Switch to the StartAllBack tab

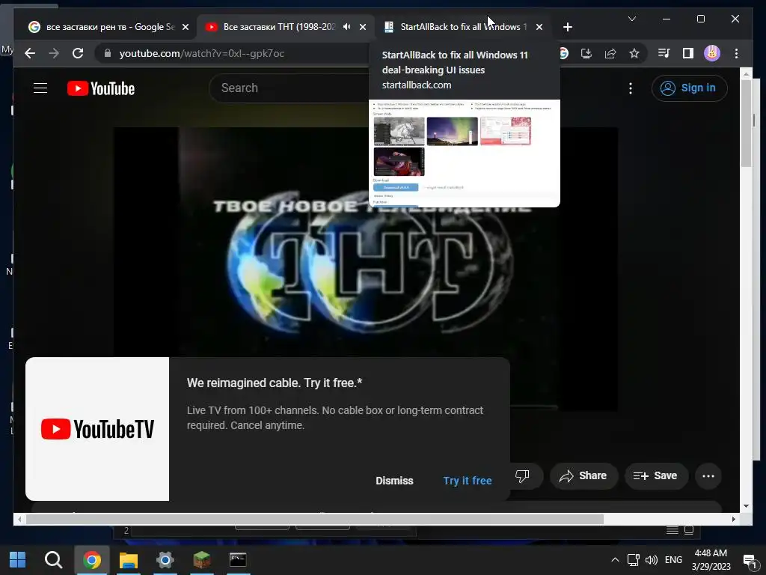[x=462, y=27]
